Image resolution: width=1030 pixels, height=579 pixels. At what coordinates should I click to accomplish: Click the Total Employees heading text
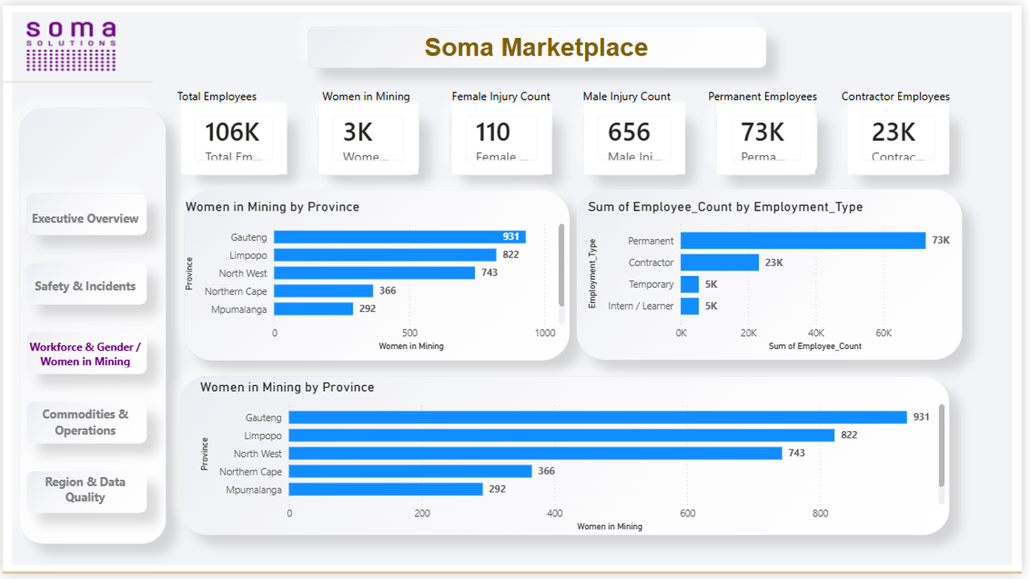pos(217,96)
